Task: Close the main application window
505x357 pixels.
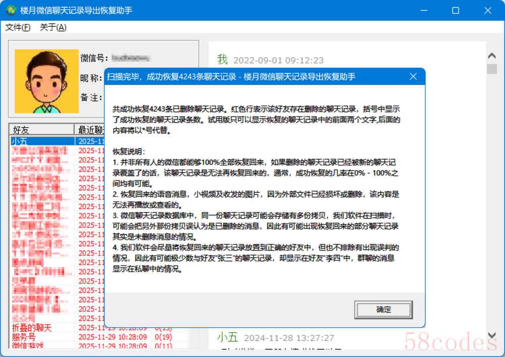Action: click(x=488, y=10)
